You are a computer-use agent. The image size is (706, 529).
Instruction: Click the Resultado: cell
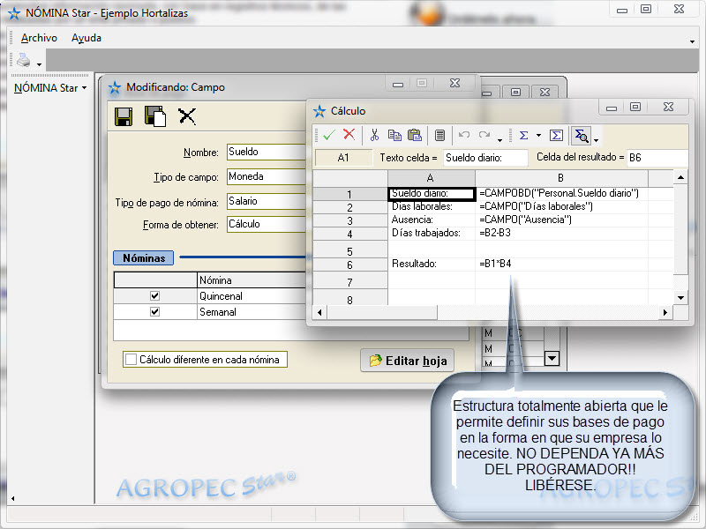point(431,264)
